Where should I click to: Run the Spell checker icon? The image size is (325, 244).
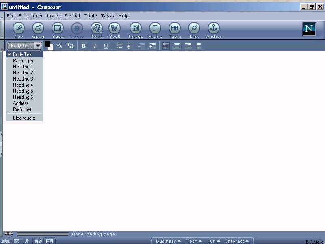click(115, 30)
